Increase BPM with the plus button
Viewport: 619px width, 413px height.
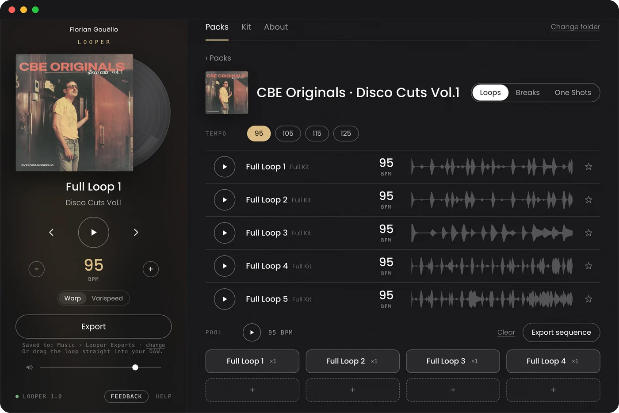pos(151,269)
